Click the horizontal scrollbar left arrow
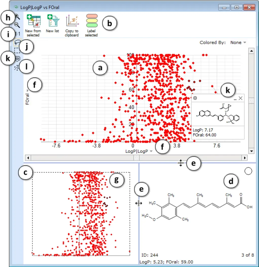The width and height of the screenshot is (259, 267). (28, 158)
